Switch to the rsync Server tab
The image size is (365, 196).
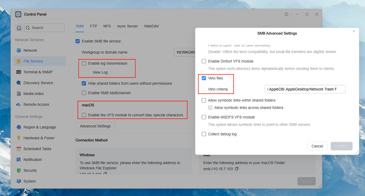(x=127, y=26)
